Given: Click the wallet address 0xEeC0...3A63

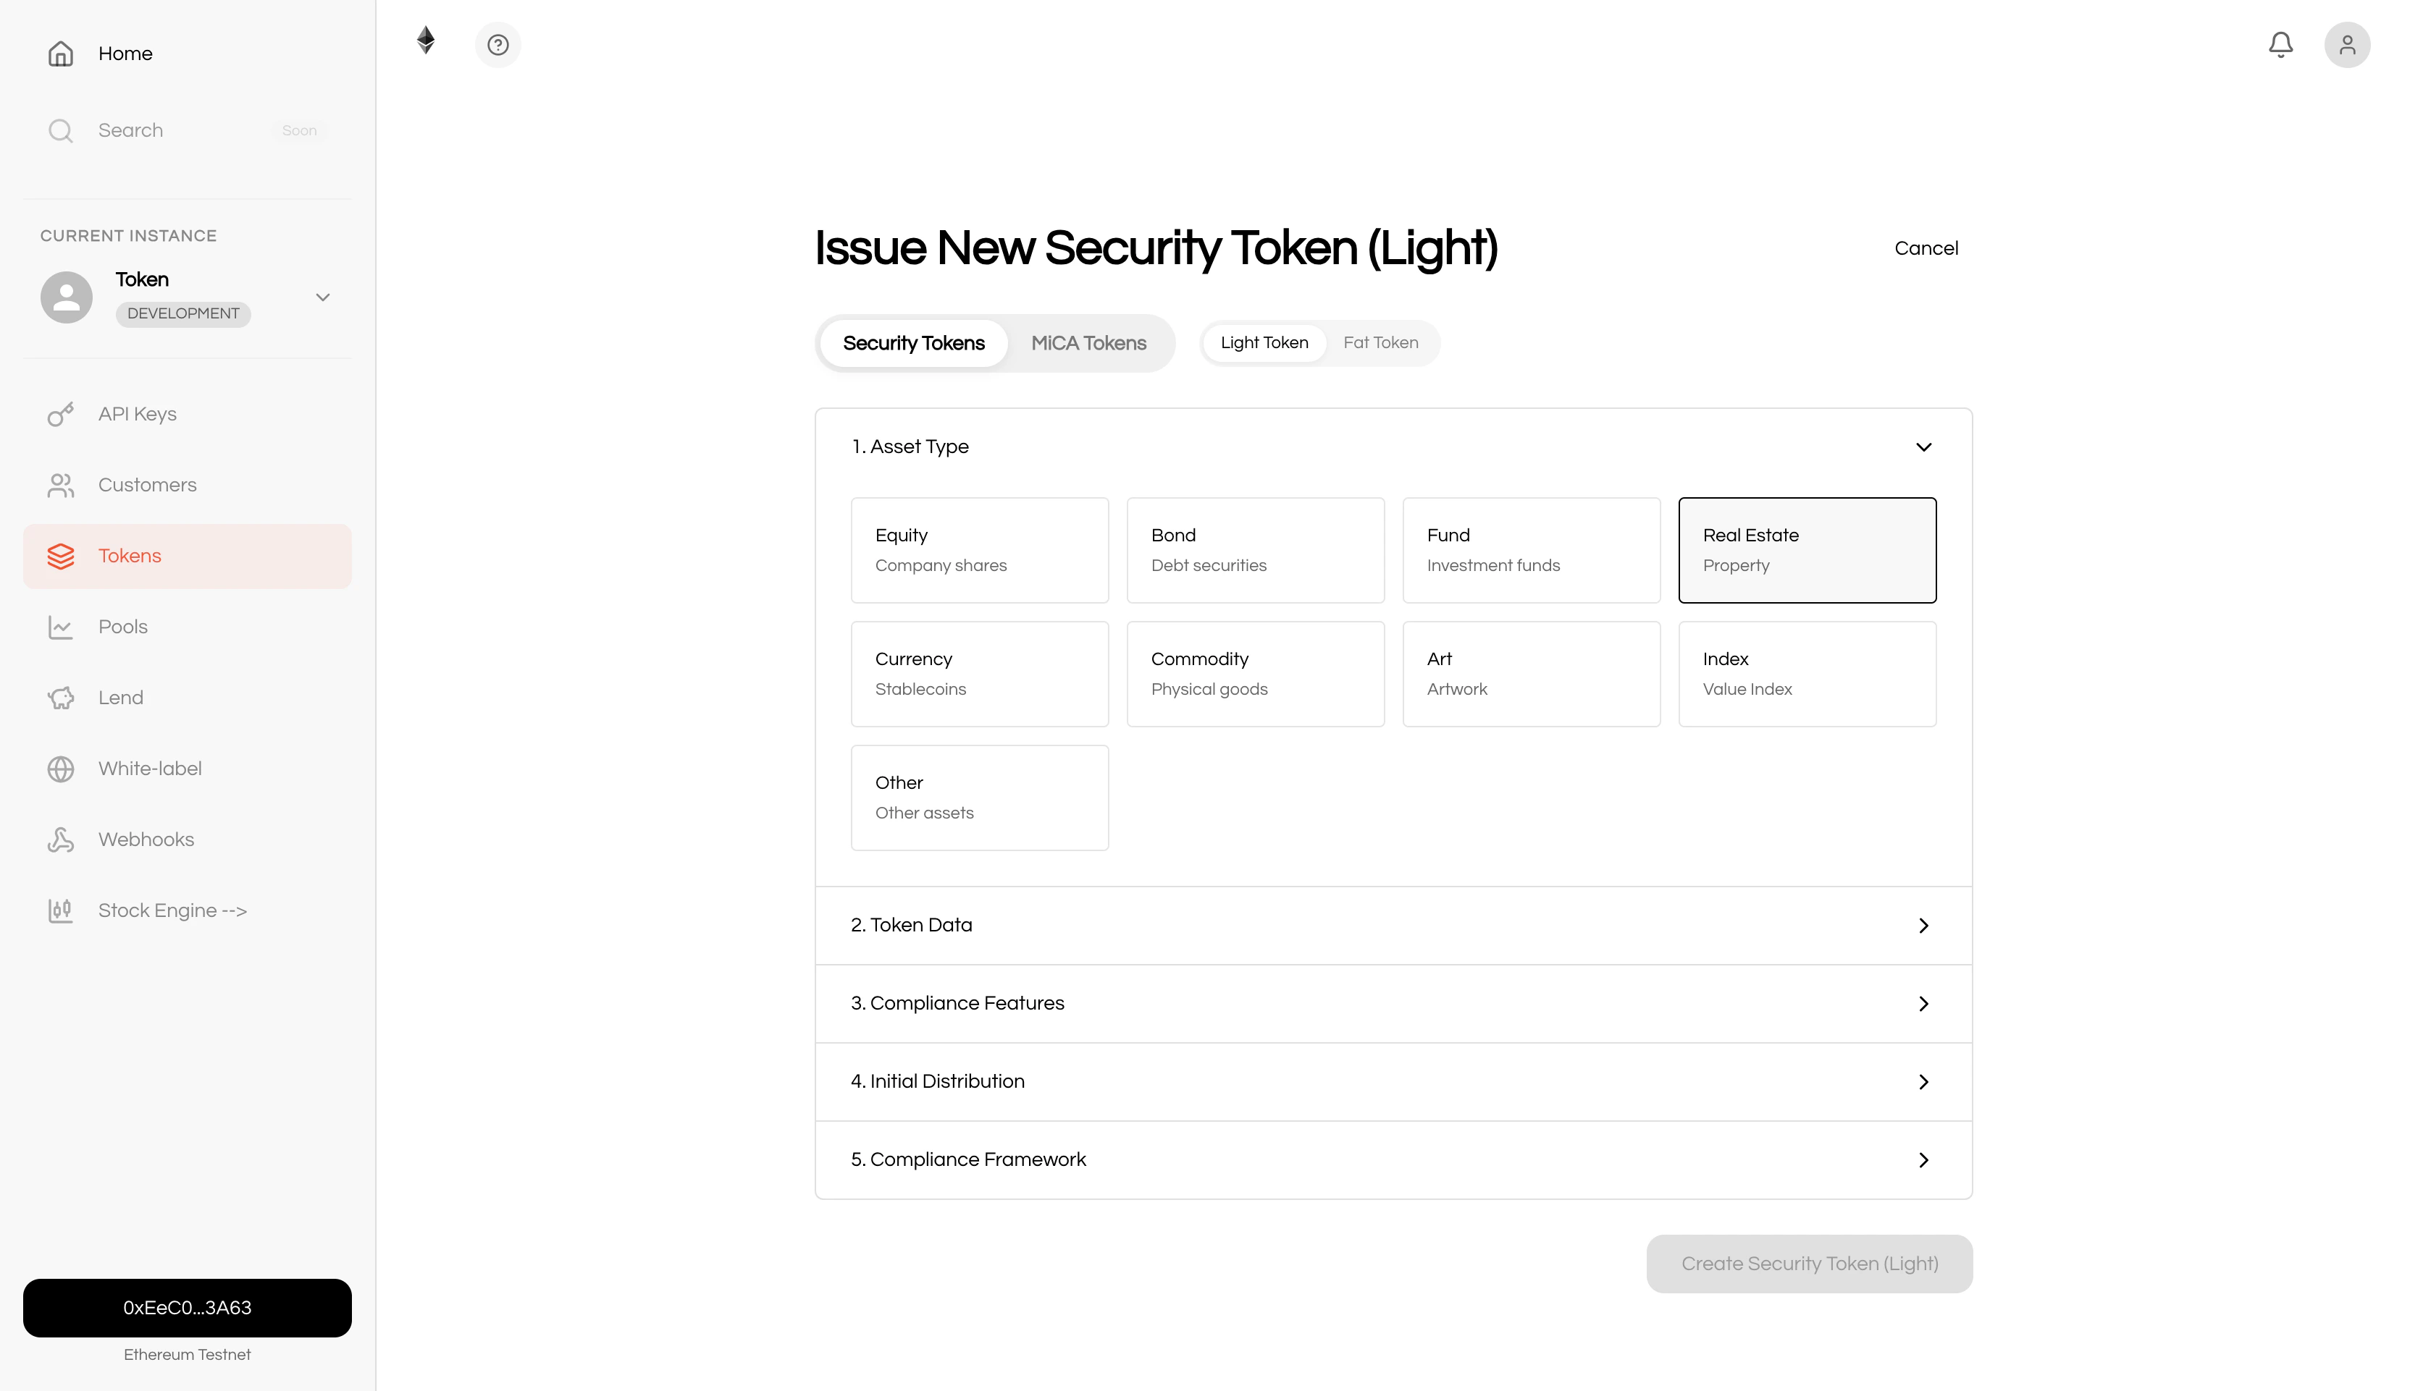Looking at the screenshot, I should pyautogui.click(x=188, y=1308).
